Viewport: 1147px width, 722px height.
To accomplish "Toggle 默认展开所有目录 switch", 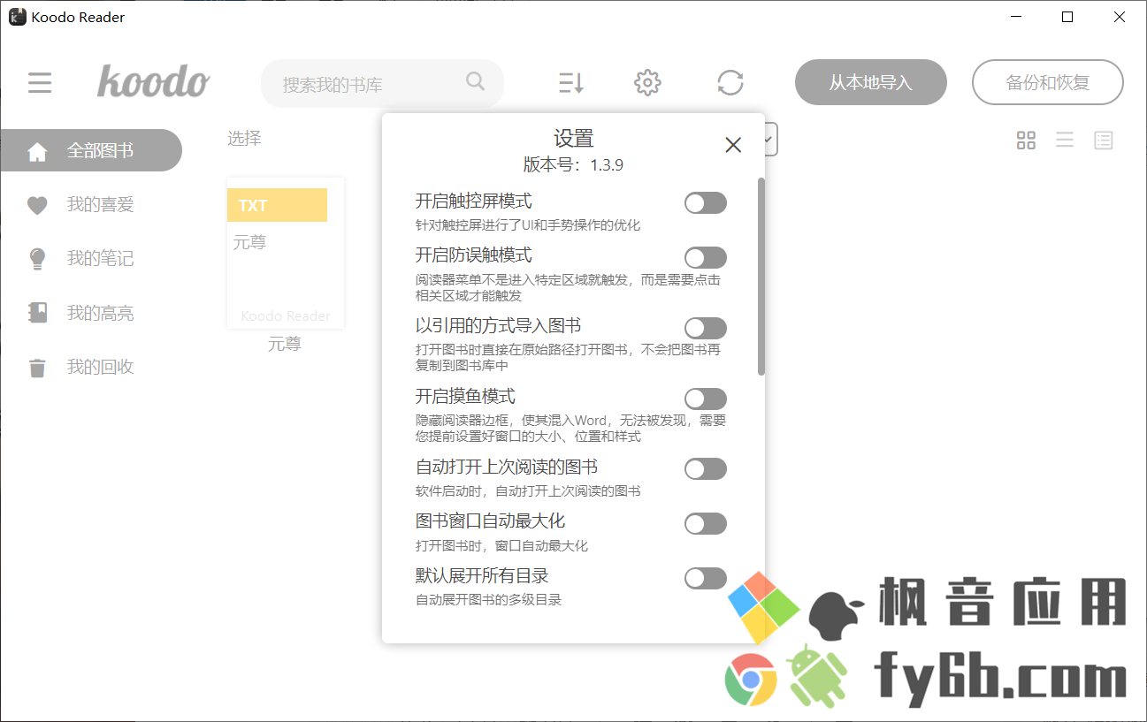I will 706,579.
